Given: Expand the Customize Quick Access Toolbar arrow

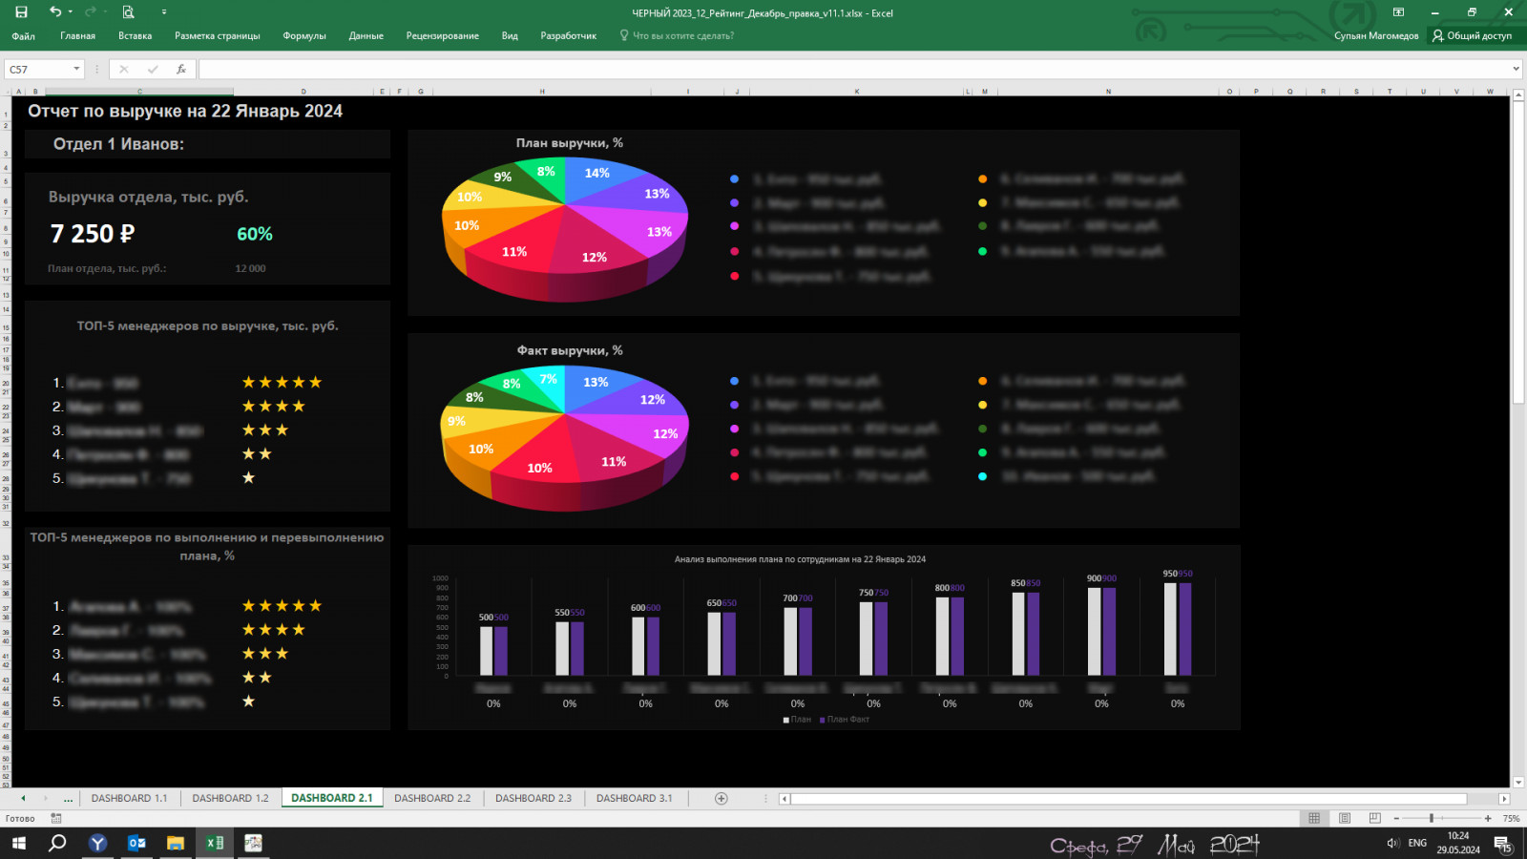Looking at the screenshot, I should click(163, 12).
